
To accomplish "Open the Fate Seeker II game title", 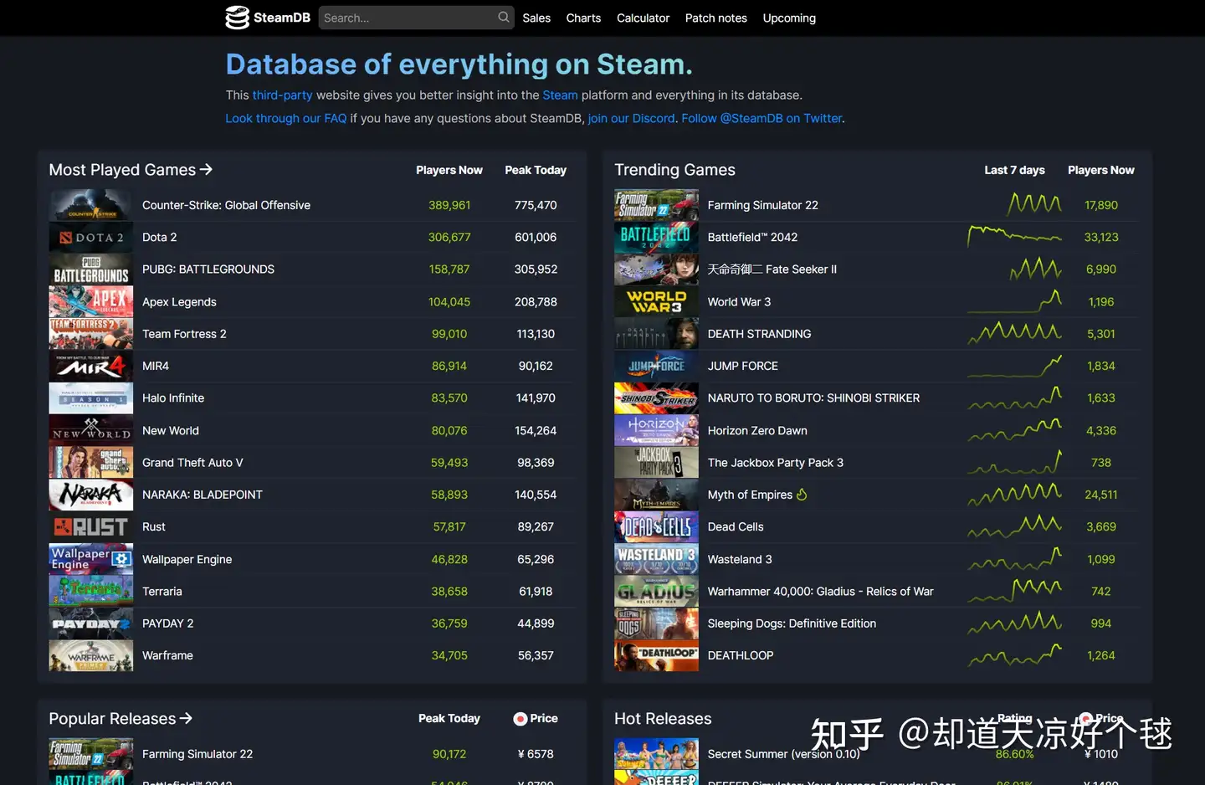I will click(772, 269).
